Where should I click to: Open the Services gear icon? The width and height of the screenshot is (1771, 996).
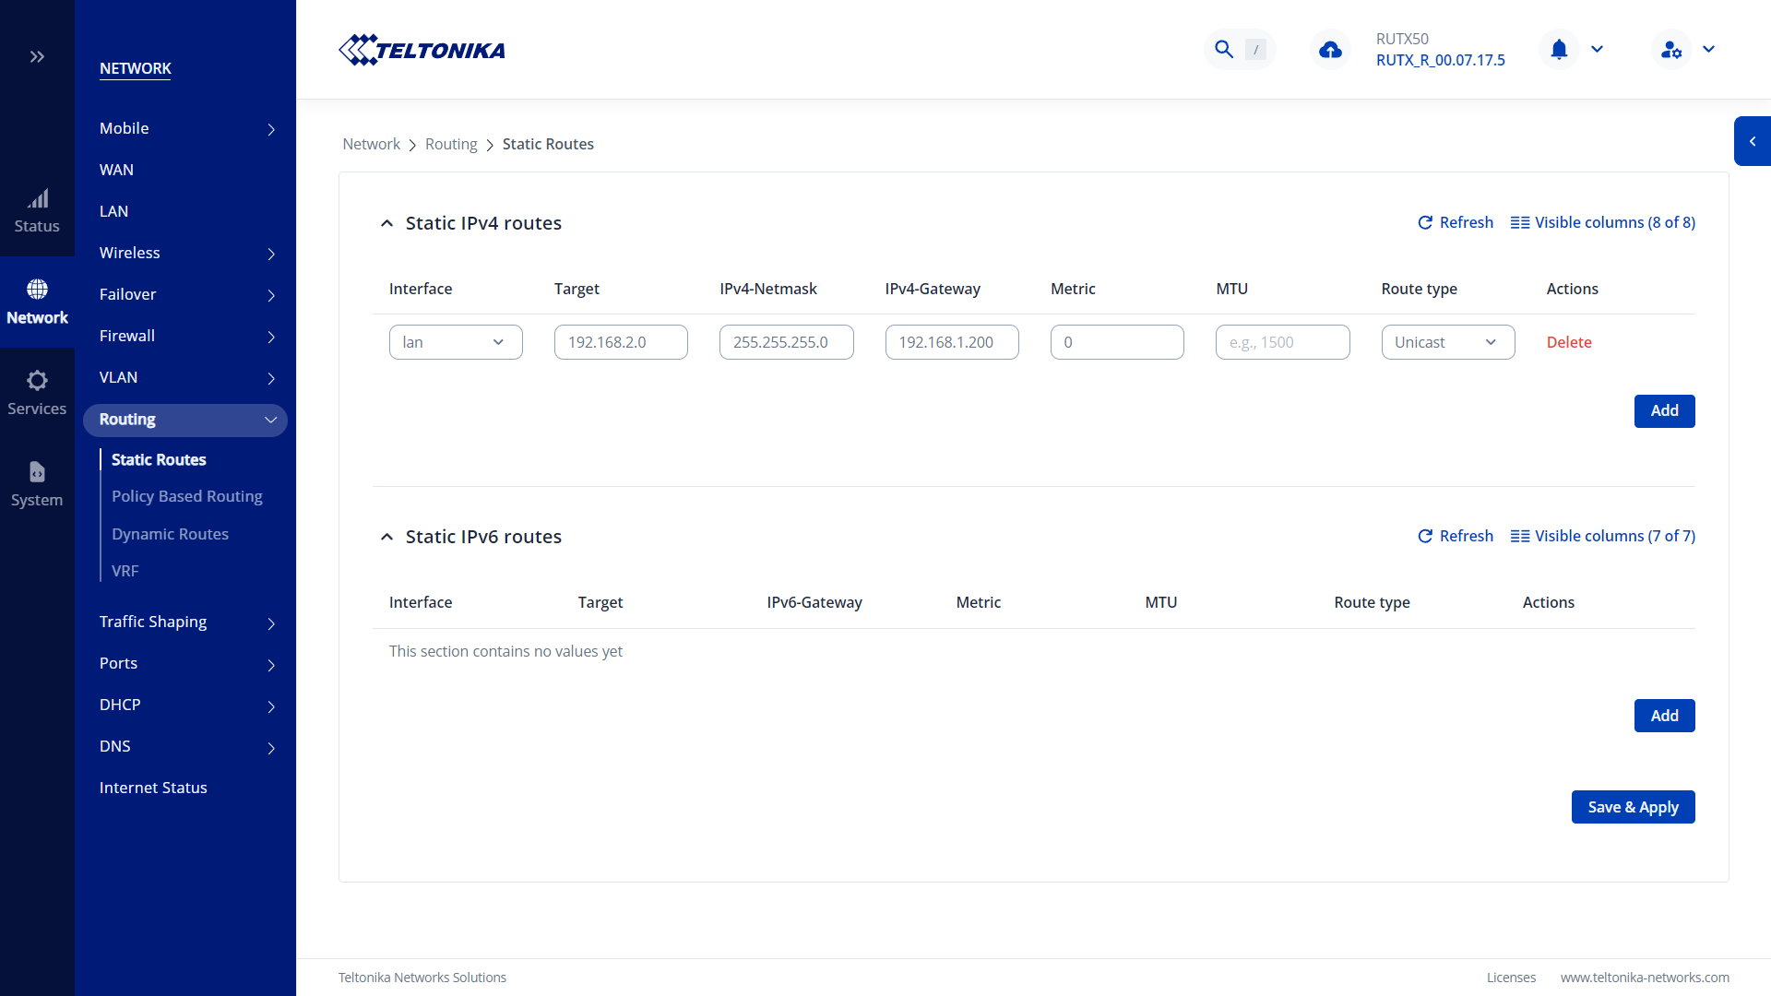[x=37, y=393]
